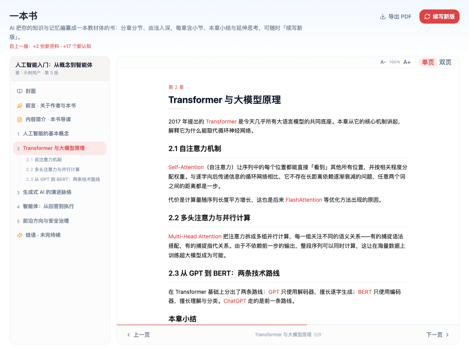
Task: Click the FlashAttention highlighted term
Action: [304, 200]
